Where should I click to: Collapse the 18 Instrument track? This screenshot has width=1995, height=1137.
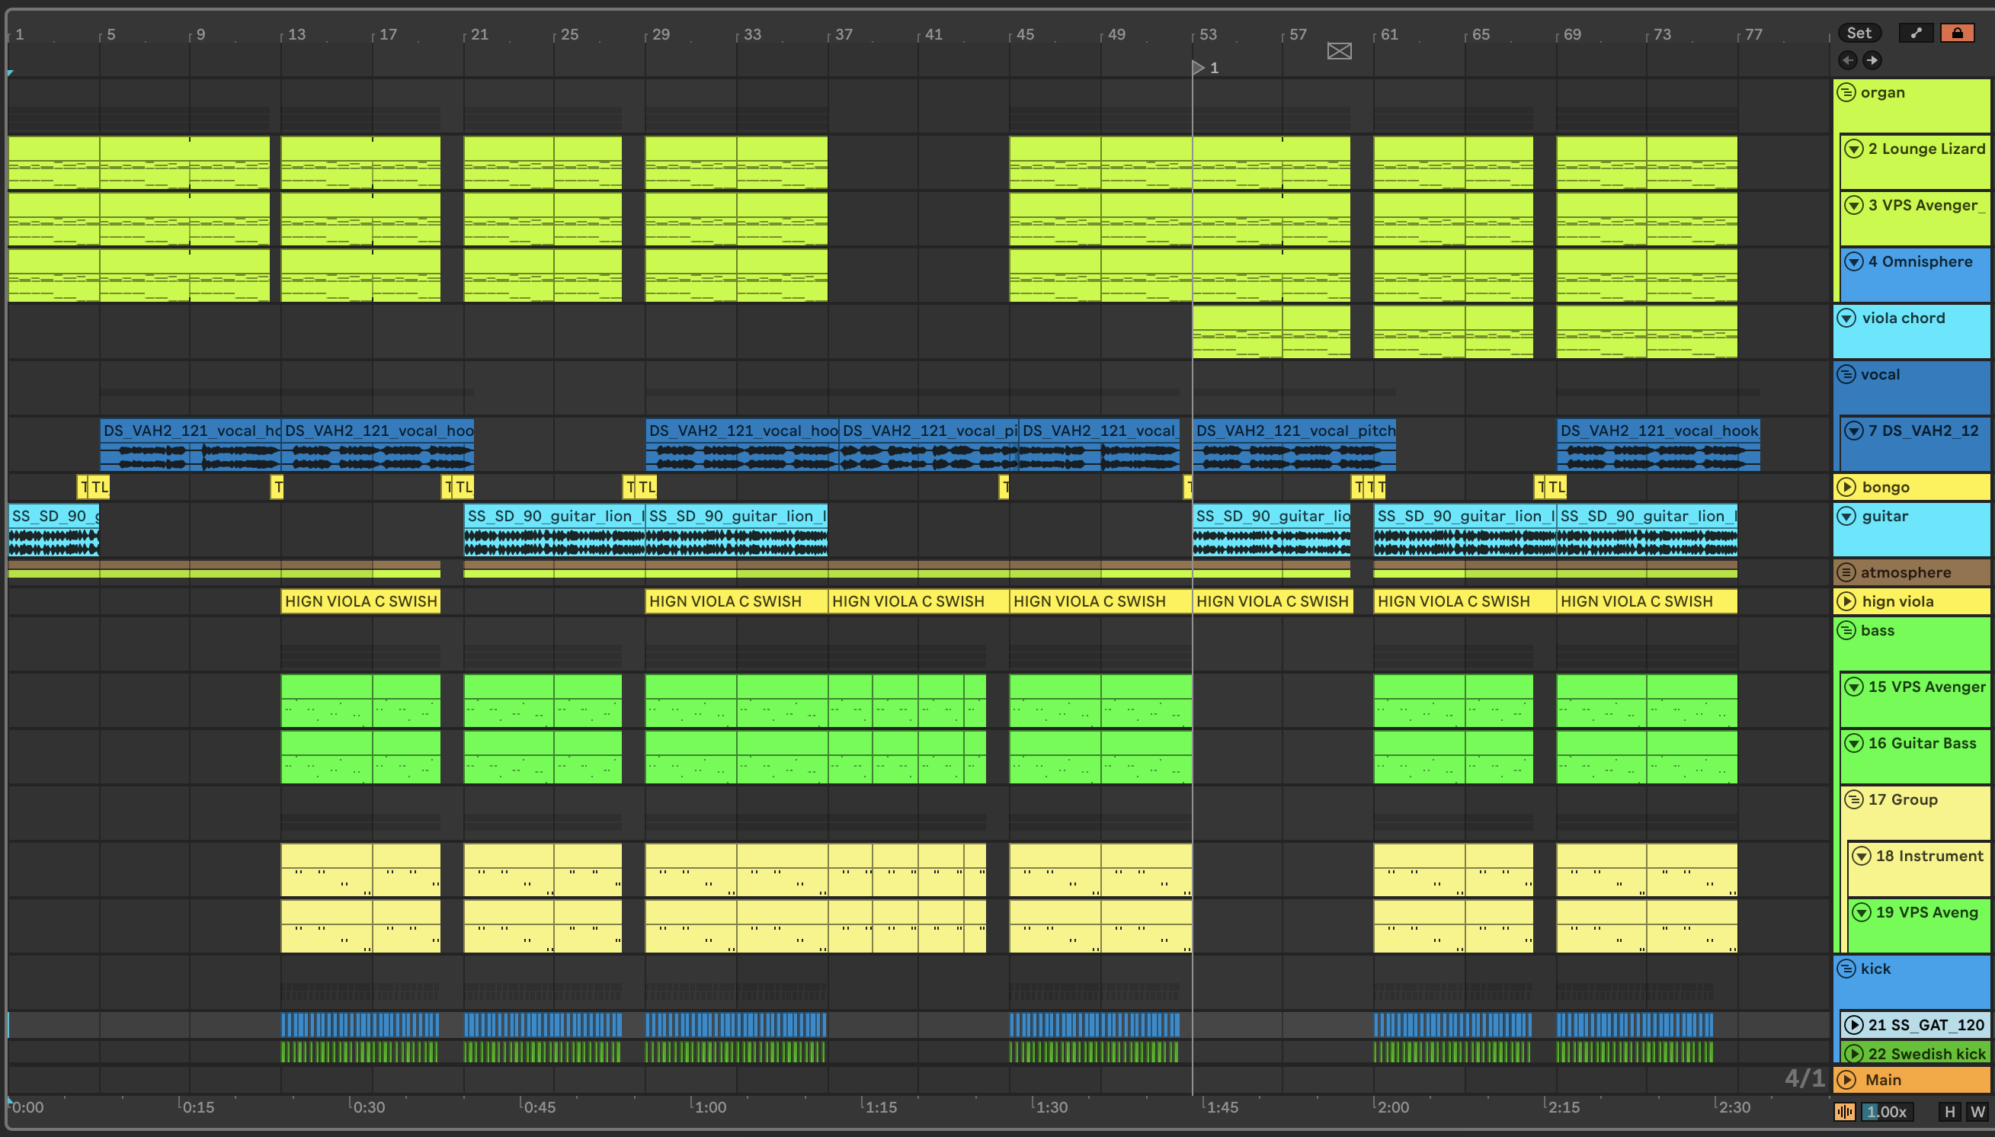click(x=1862, y=856)
